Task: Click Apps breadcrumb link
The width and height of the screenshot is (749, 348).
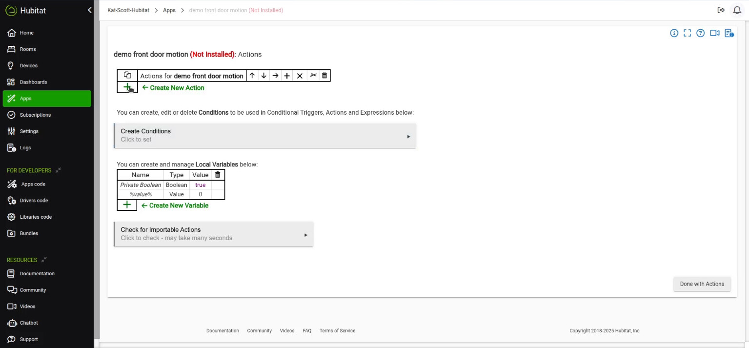Action: pyautogui.click(x=169, y=10)
